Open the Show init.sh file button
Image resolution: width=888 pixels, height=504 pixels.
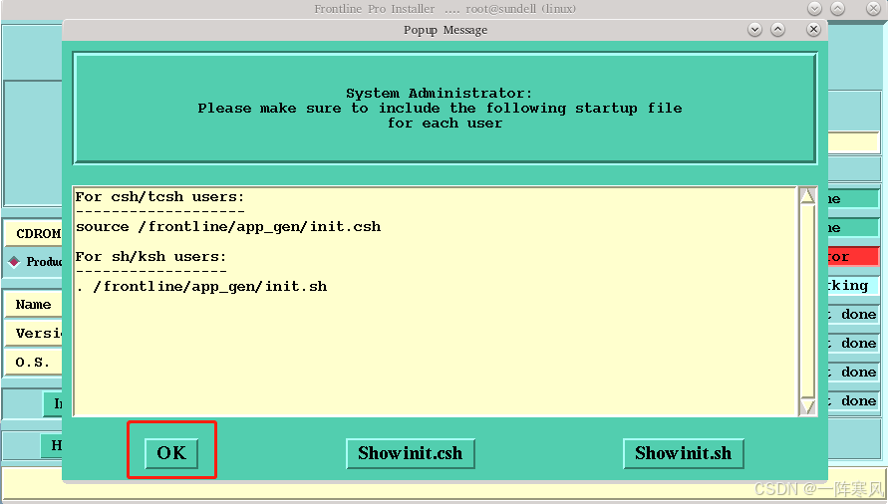pos(683,453)
